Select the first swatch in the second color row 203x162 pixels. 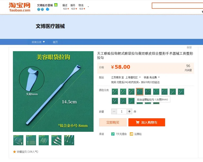(115, 101)
